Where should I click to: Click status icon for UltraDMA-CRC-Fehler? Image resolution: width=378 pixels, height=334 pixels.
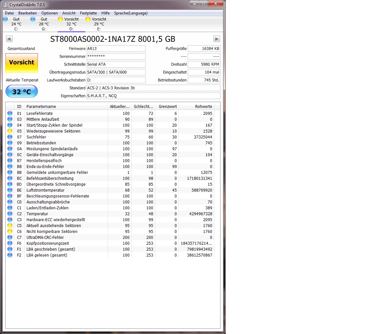pyautogui.click(x=10, y=237)
